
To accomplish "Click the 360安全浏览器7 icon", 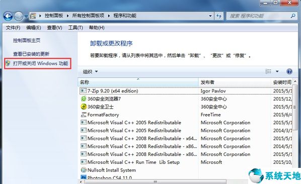I will tap(84, 99).
